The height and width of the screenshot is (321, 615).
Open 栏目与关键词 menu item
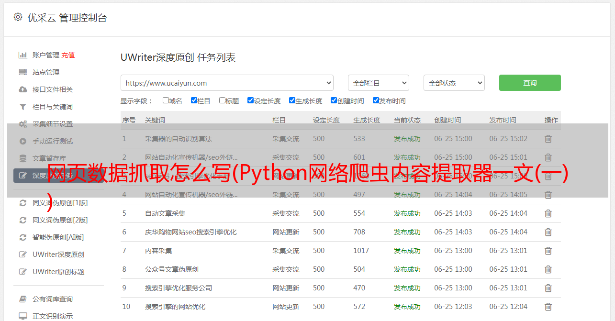click(x=53, y=107)
